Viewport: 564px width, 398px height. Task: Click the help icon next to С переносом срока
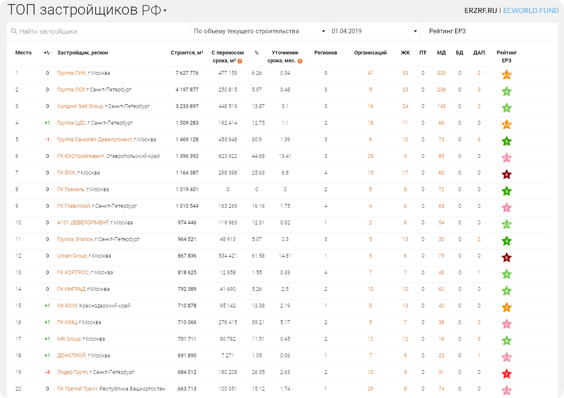[240, 61]
